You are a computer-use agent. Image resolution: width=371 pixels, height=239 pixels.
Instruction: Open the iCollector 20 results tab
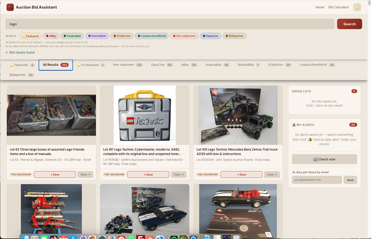coord(280,65)
